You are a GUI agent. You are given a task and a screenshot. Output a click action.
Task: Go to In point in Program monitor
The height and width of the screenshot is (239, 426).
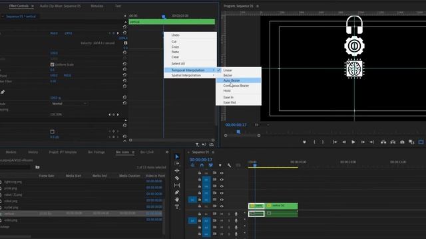click(335, 142)
